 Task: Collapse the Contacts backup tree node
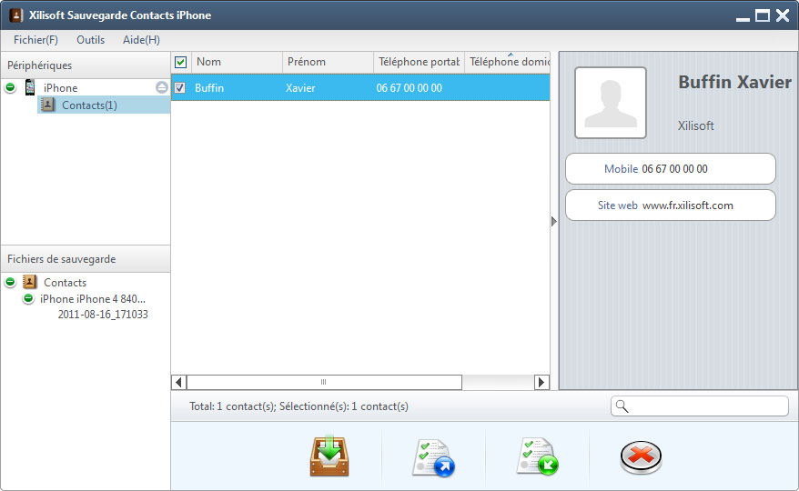pos(10,282)
